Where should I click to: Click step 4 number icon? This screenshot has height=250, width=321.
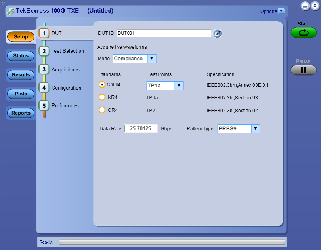coord(45,88)
